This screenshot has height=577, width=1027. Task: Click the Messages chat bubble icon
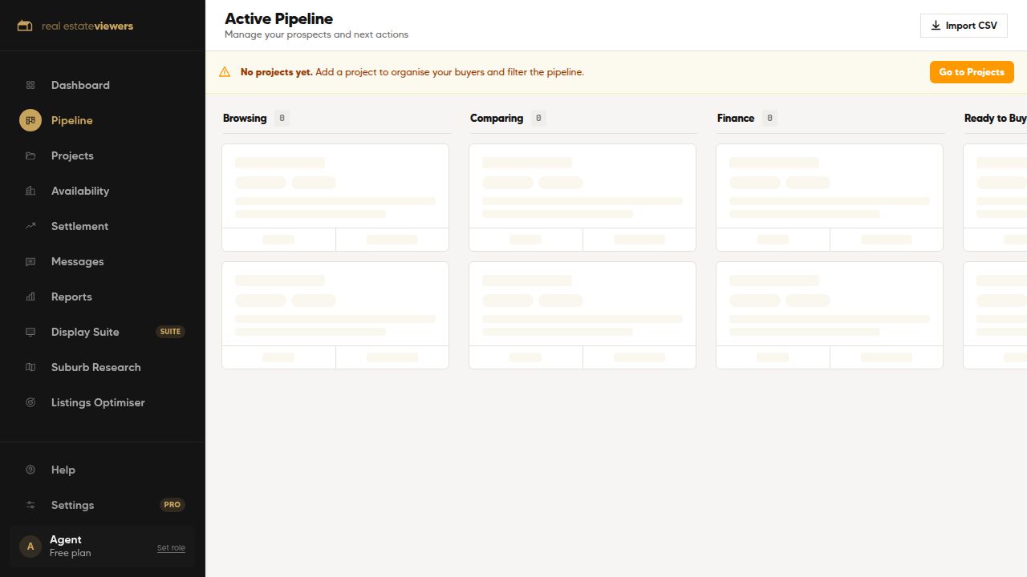(30, 261)
